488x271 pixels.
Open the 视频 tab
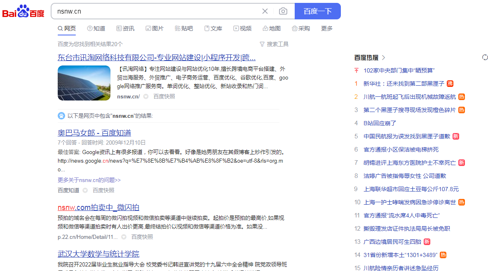242,28
